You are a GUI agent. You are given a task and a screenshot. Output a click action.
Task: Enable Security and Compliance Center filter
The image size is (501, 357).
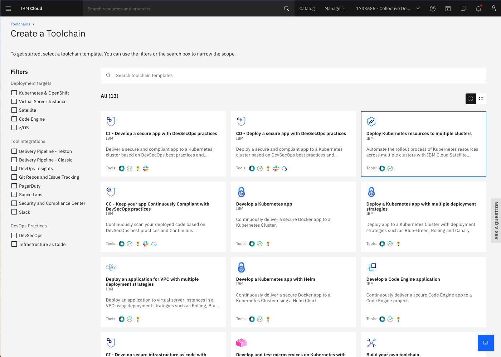click(14, 203)
